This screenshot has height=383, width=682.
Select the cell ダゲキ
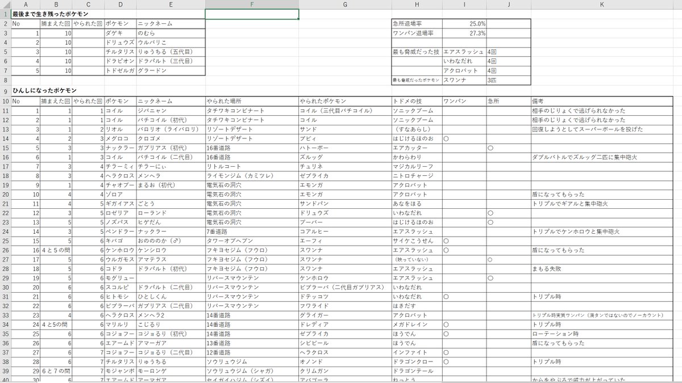point(120,33)
